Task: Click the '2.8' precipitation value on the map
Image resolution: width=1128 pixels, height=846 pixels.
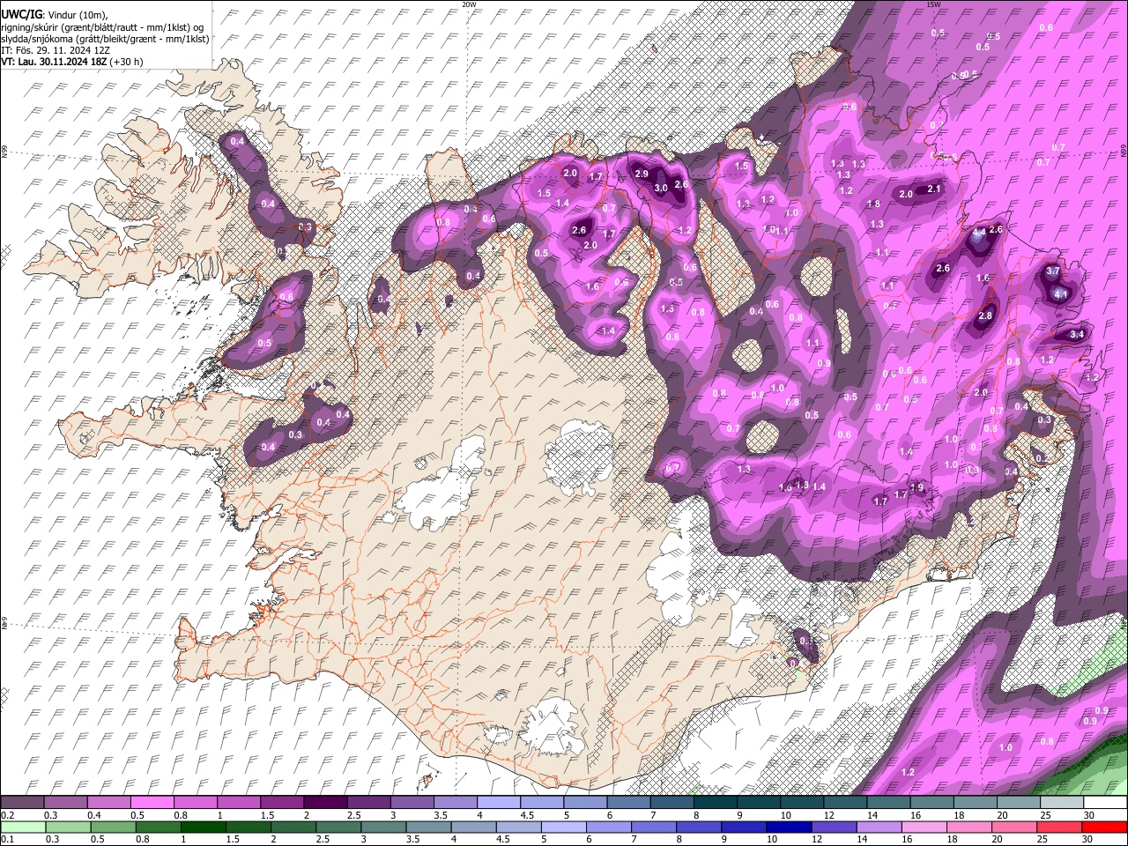Action: 985,315
